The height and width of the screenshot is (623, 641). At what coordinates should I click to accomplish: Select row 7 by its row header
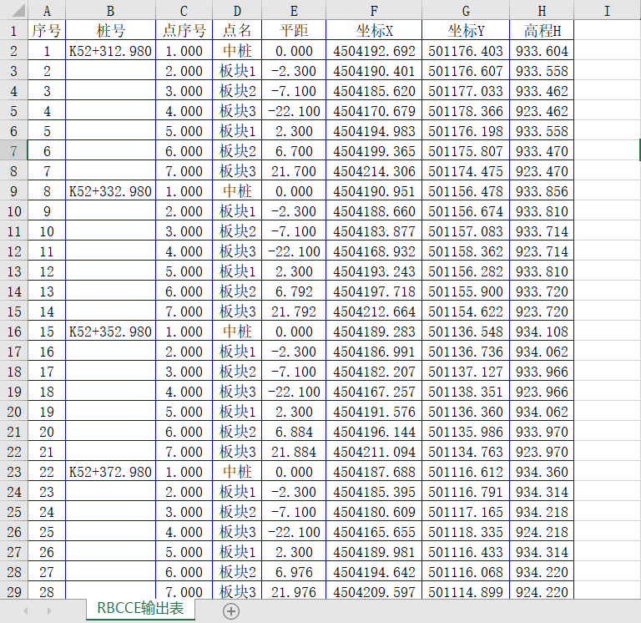pyautogui.click(x=13, y=151)
